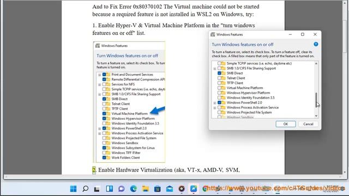Viewport: 349px width, 196px height.
Task: Click the folder icon beside Telnet Client in the dialog
Action: pos(223,78)
